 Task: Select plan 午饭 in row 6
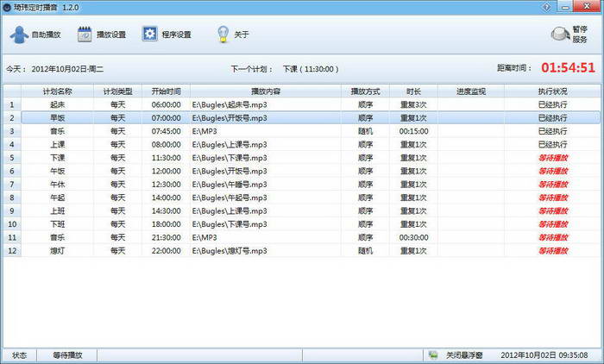[58, 171]
